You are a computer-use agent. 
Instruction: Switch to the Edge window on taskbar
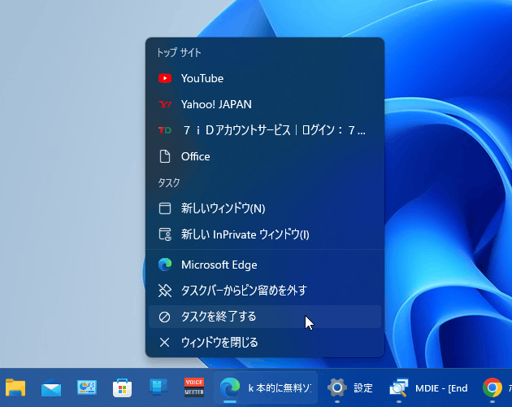click(266, 388)
